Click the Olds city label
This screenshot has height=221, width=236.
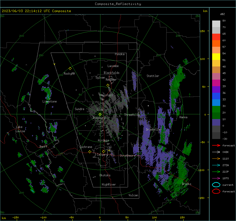pyautogui.click(x=100, y=110)
